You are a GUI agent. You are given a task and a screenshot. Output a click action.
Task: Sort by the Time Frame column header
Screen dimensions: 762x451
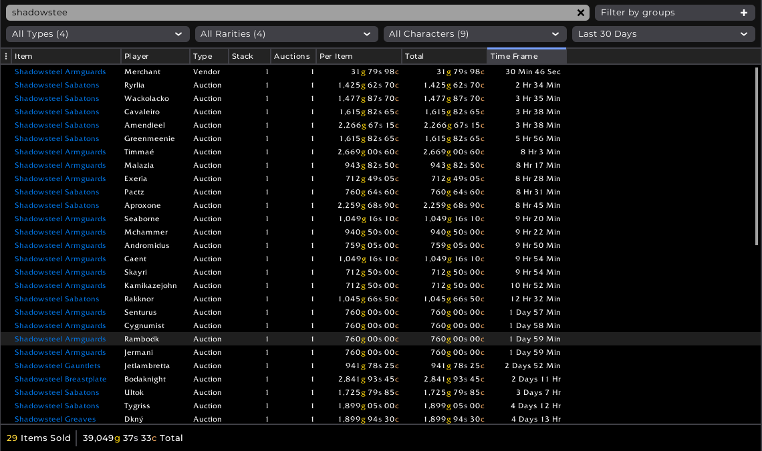526,56
